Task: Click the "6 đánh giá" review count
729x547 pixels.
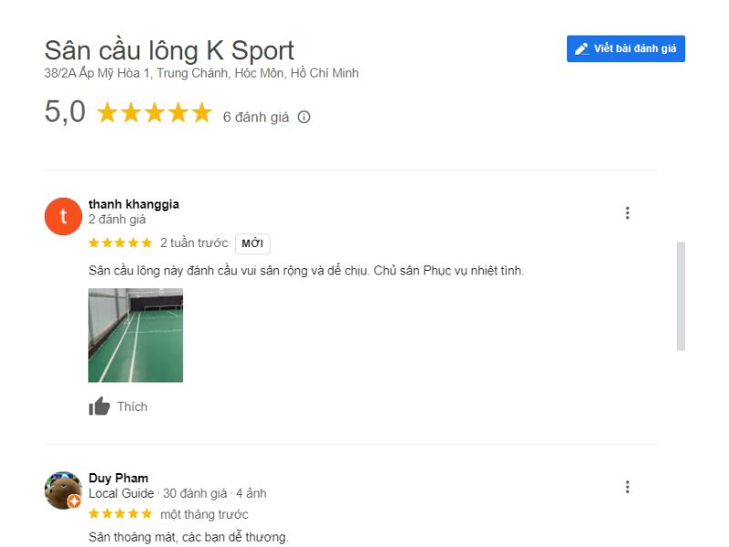Action: click(x=256, y=118)
